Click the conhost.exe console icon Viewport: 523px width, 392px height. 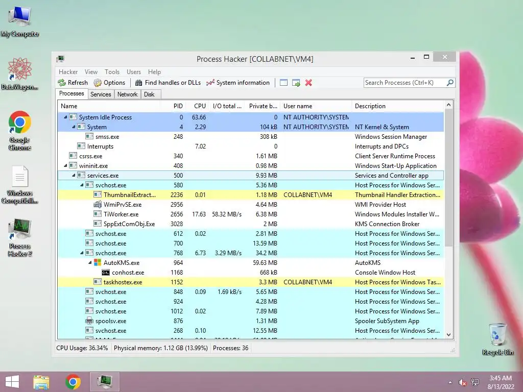(x=106, y=273)
